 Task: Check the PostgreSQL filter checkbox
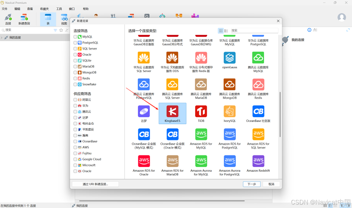[75, 43]
